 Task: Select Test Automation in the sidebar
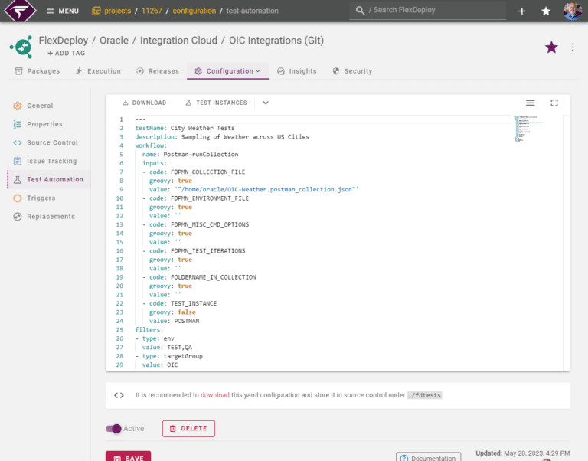point(49,180)
